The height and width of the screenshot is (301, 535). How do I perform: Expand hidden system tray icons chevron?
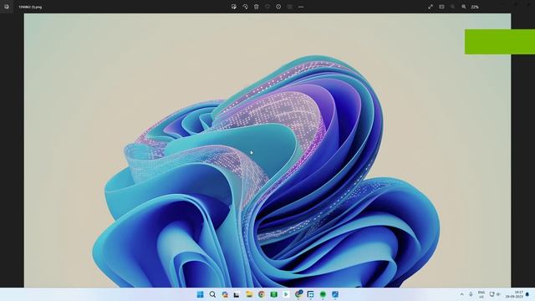461,294
